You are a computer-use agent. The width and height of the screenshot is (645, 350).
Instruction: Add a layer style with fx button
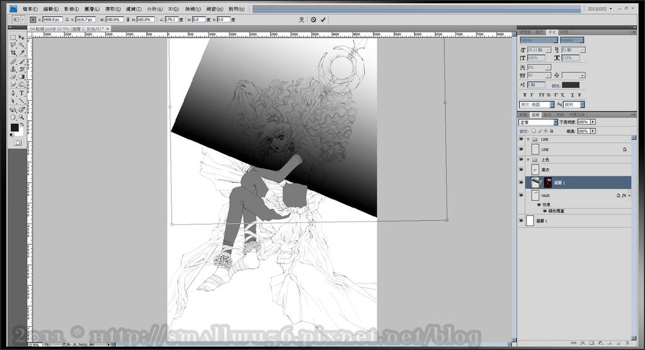(583, 342)
